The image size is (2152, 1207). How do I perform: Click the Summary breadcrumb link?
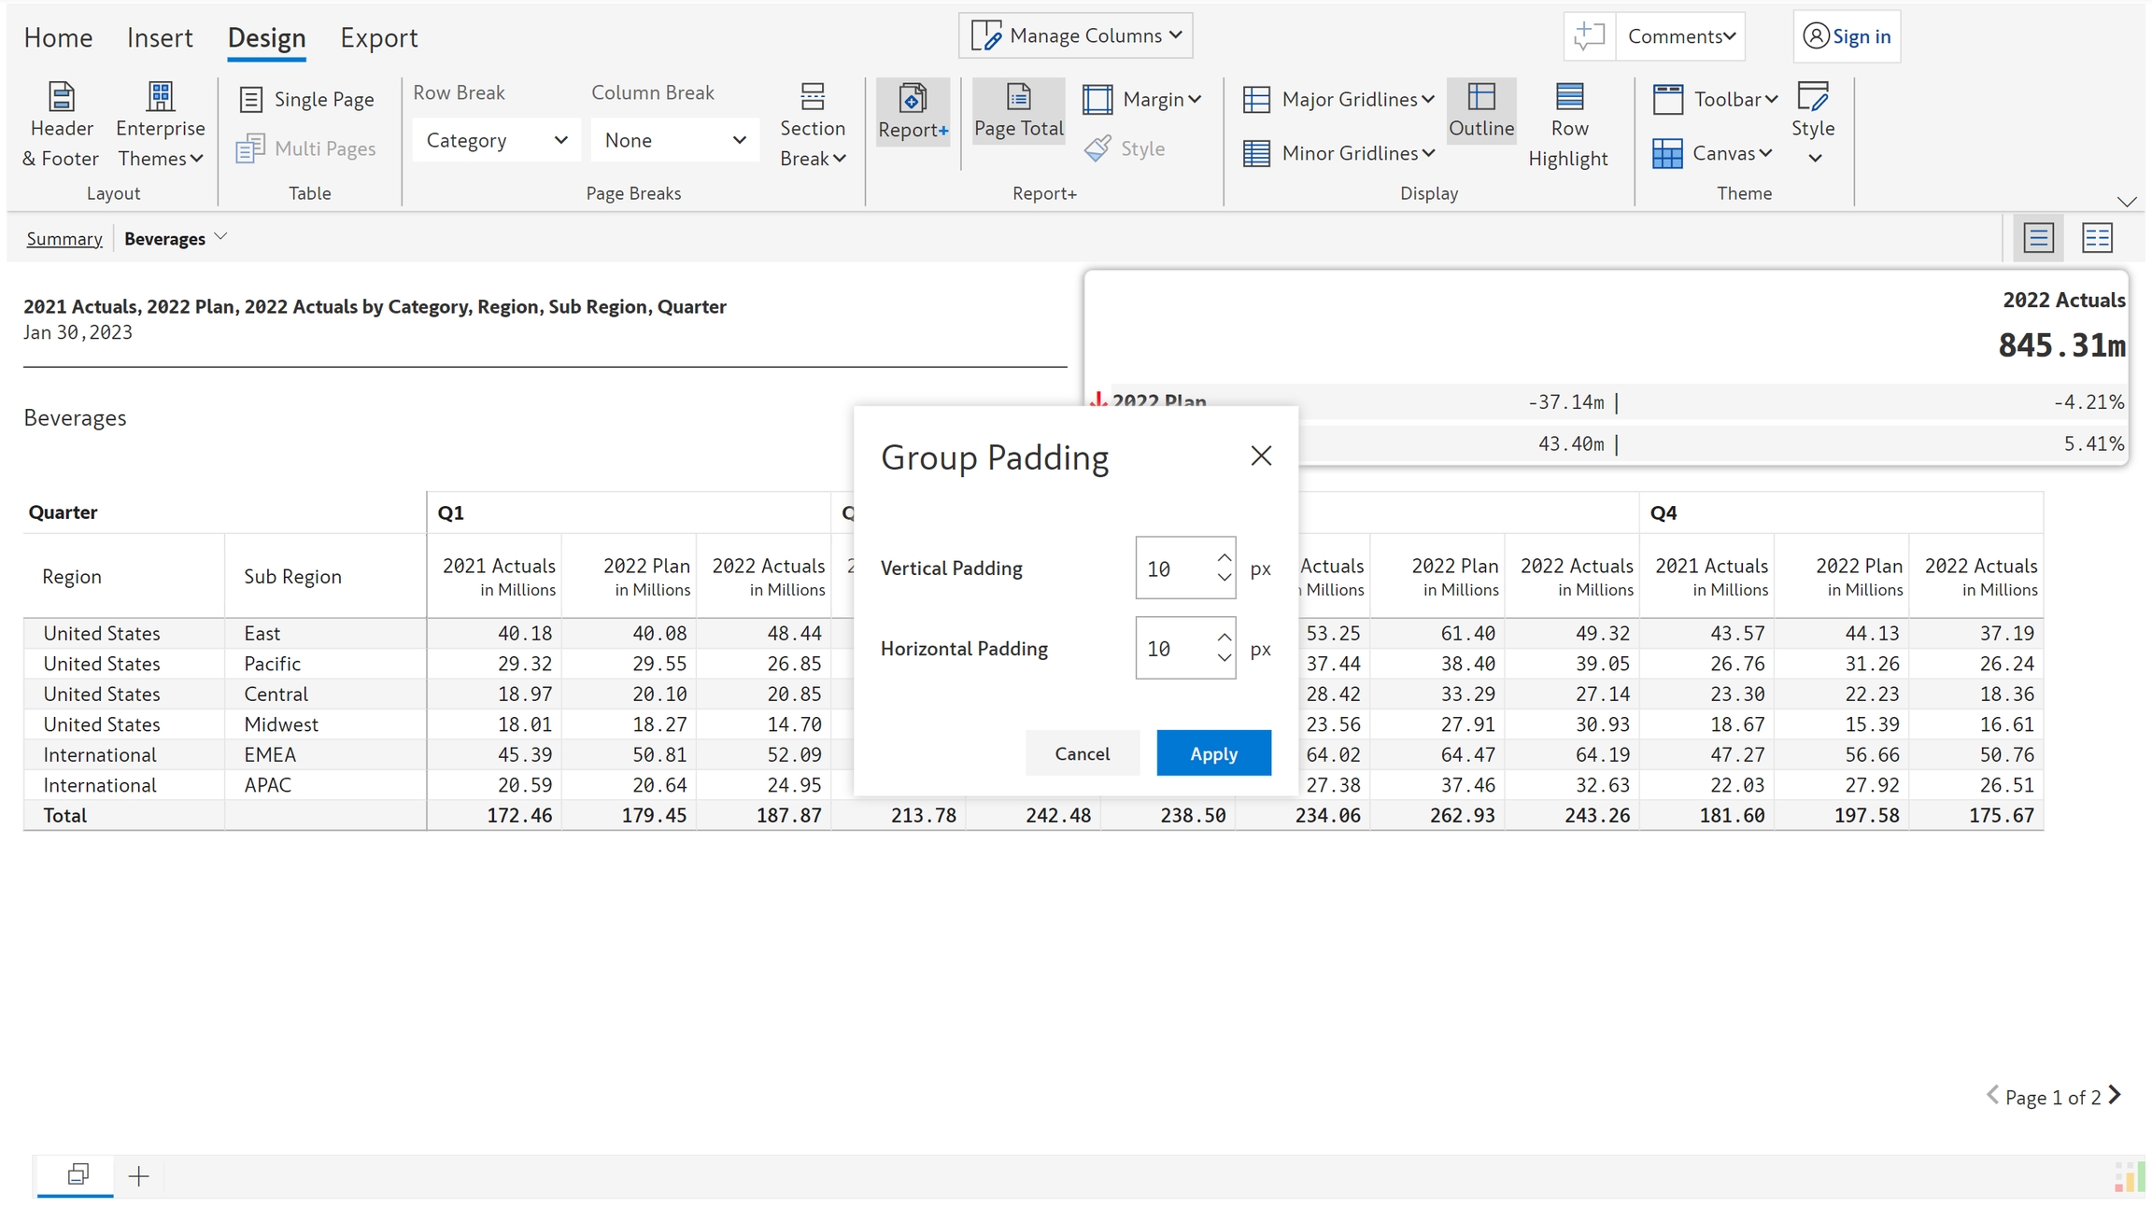64,239
